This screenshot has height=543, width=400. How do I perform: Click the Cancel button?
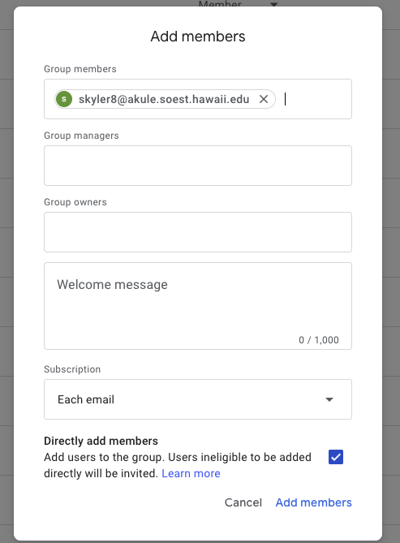[243, 502]
